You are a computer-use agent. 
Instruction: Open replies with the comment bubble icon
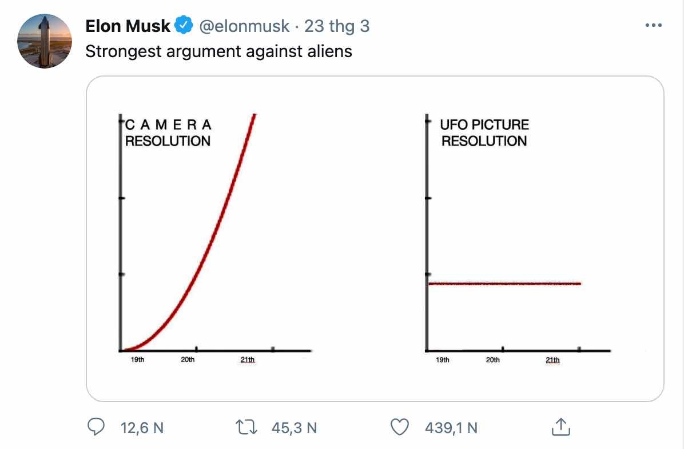click(x=97, y=427)
